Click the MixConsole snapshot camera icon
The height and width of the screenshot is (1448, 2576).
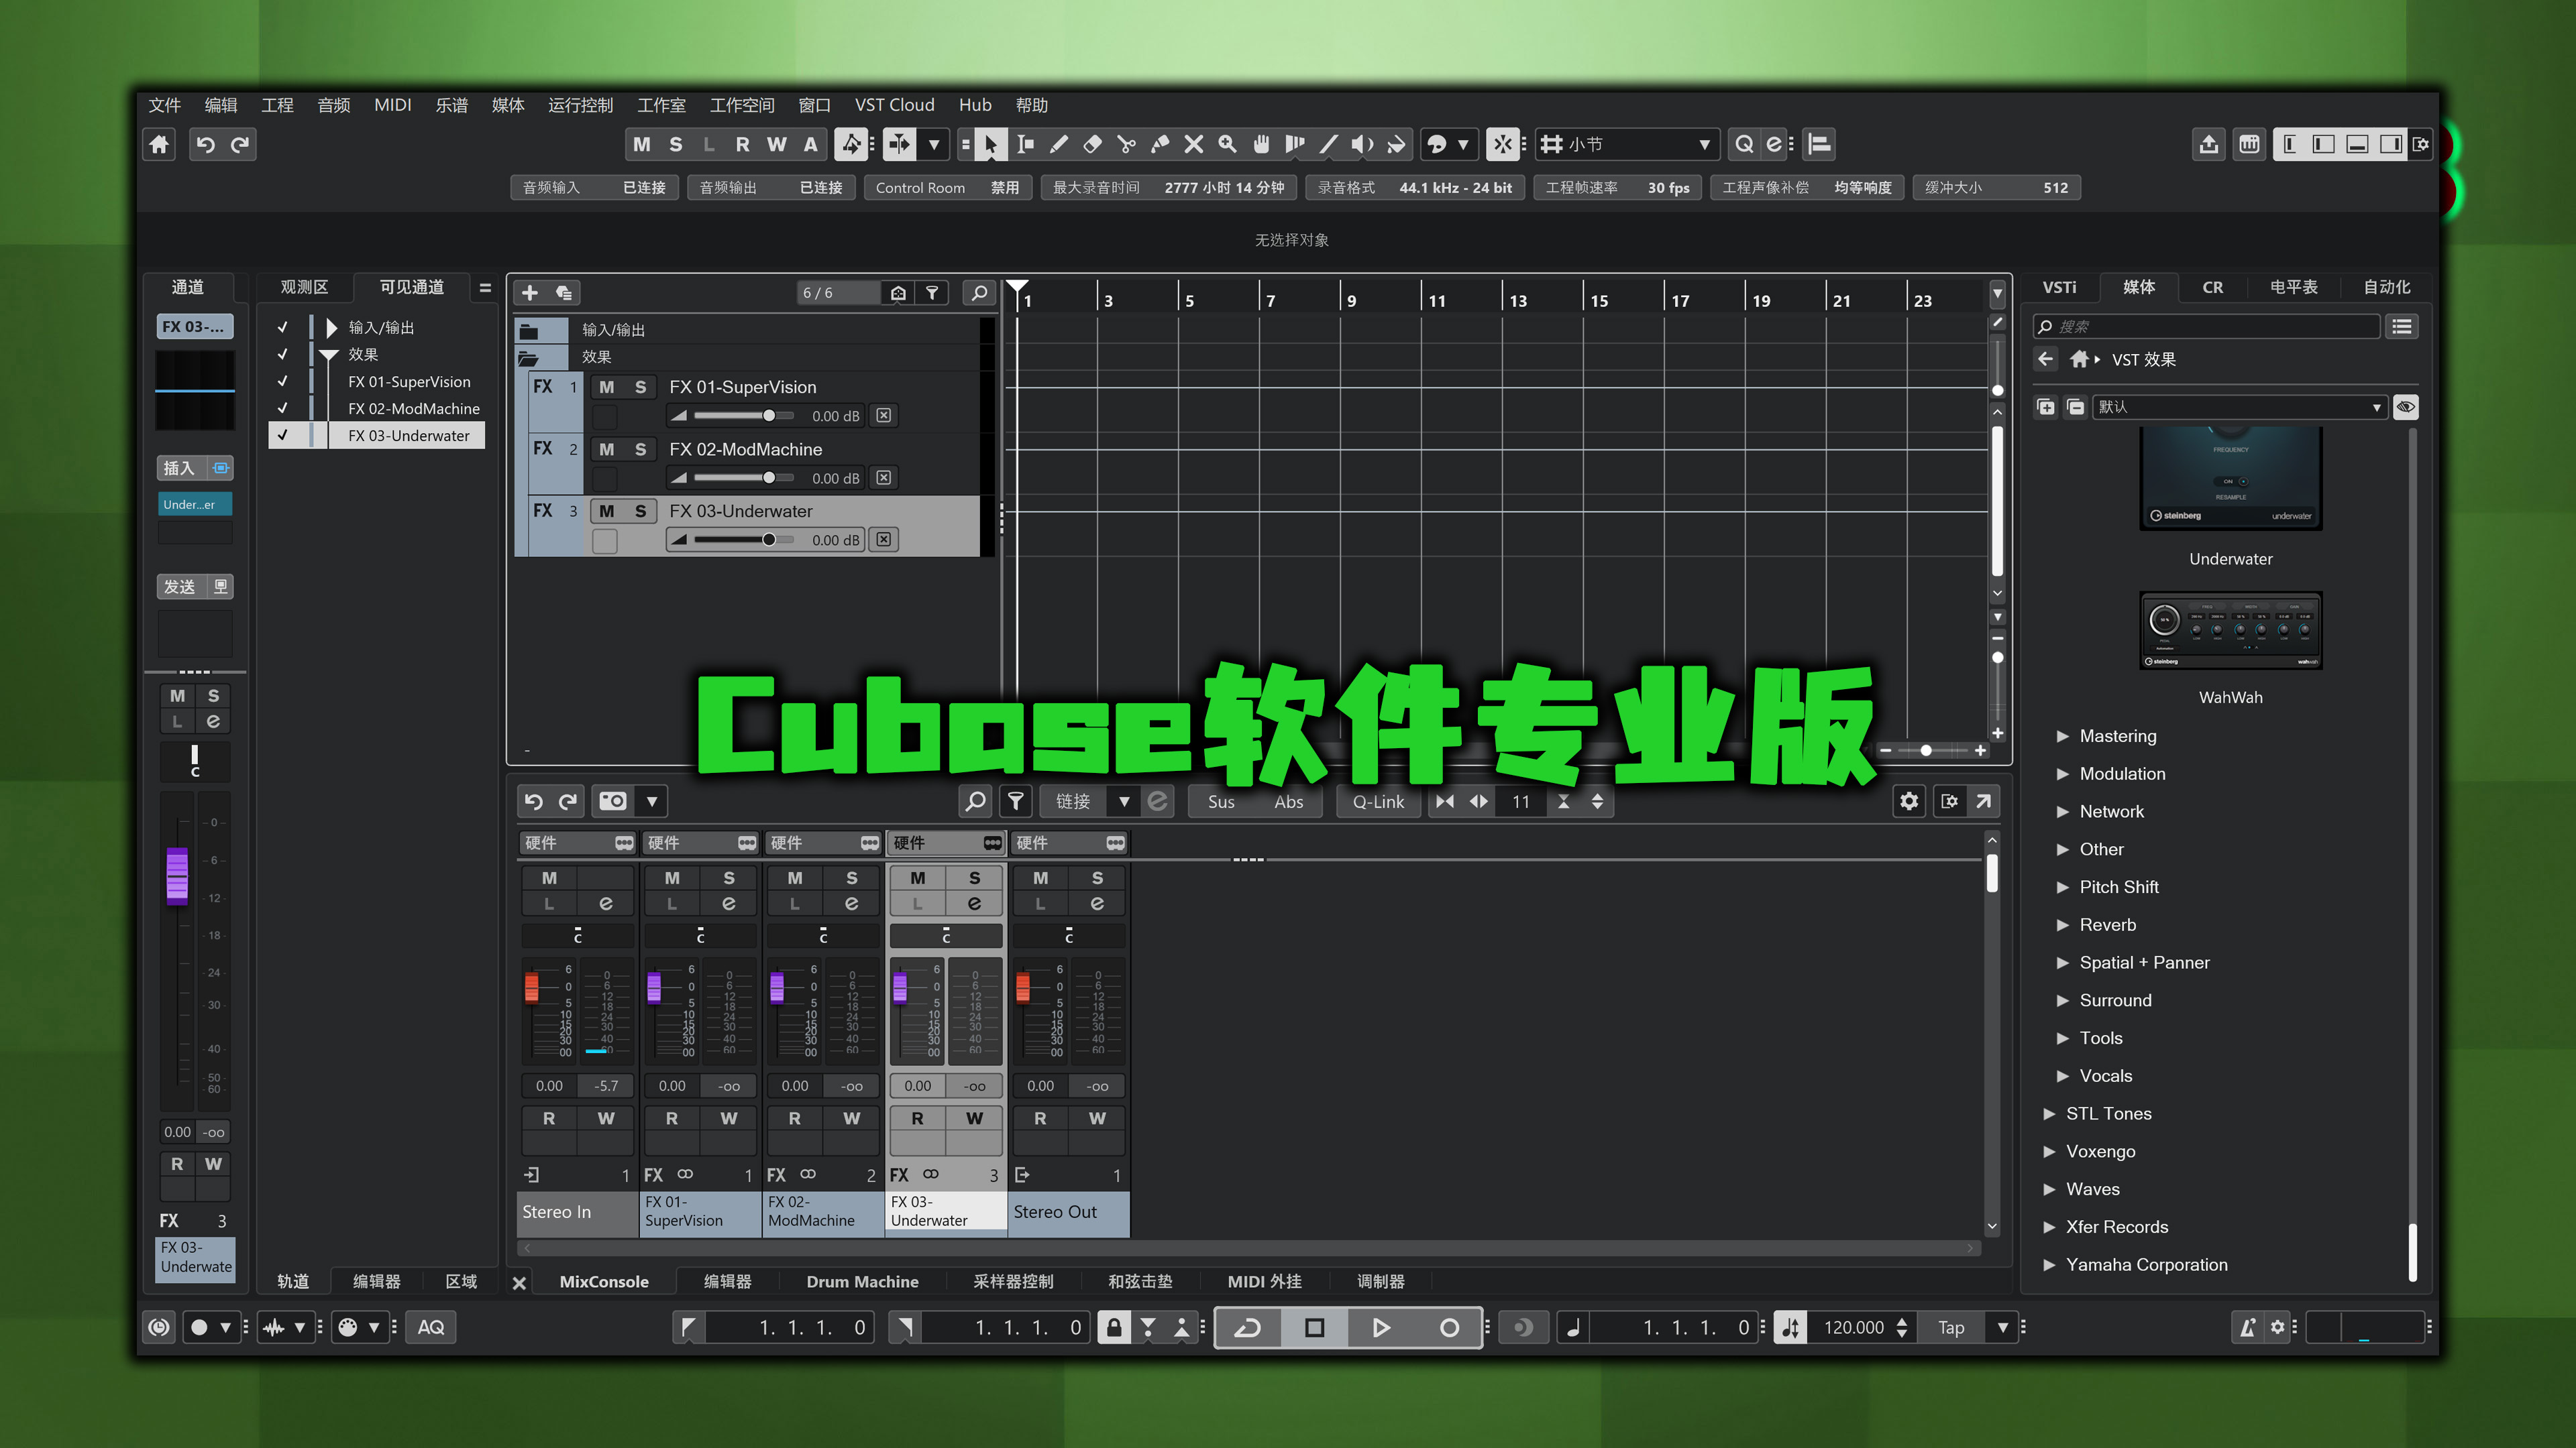click(x=612, y=800)
